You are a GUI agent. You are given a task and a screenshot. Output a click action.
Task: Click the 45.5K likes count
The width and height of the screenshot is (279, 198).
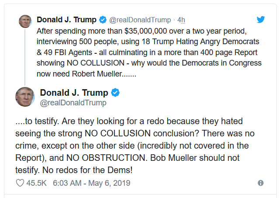click(x=37, y=183)
